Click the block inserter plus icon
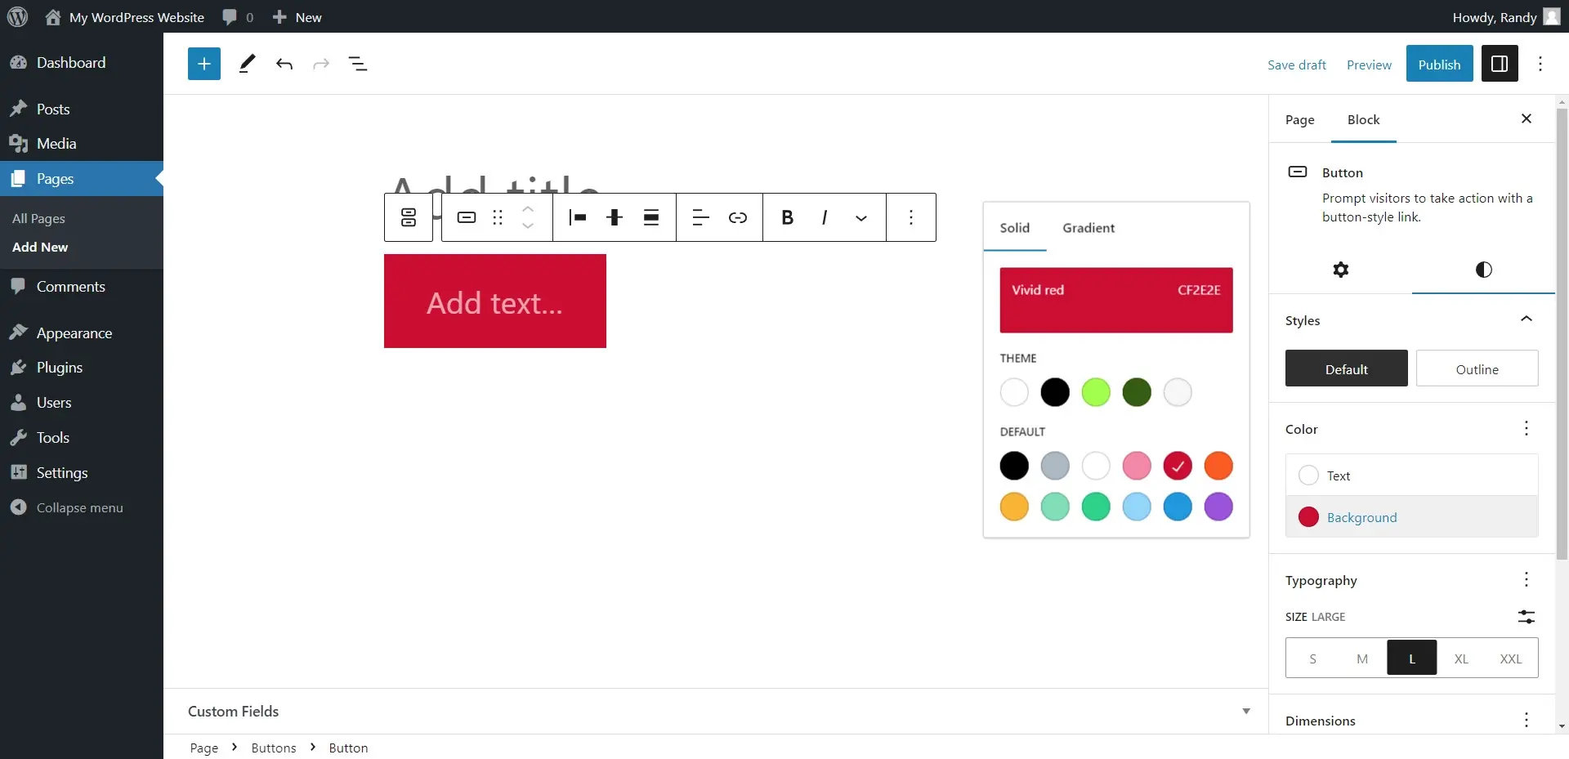Viewport: 1569px width, 759px height. [x=204, y=64]
